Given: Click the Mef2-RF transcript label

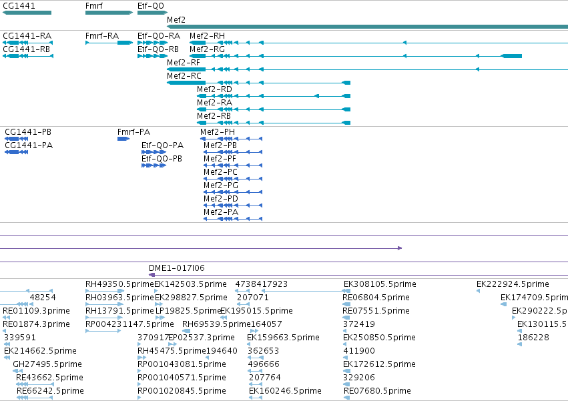Looking at the screenshot, I should 184,63.
